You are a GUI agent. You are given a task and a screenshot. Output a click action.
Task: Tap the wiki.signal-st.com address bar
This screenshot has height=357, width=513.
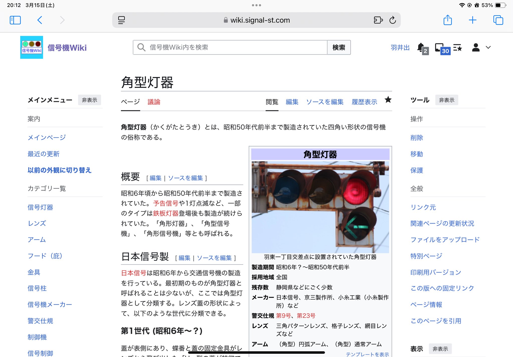pyautogui.click(x=256, y=20)
